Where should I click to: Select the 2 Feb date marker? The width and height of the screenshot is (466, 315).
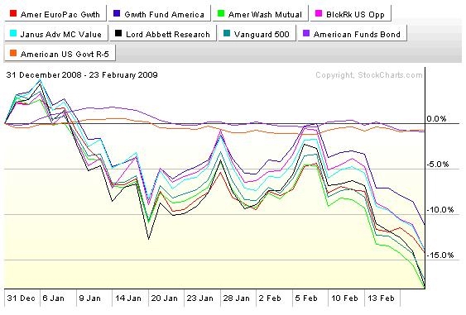[x=270, y=298]
